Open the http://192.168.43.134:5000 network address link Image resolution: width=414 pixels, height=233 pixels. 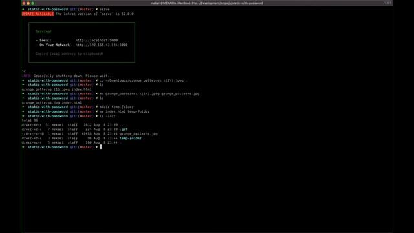pos(102,45)
